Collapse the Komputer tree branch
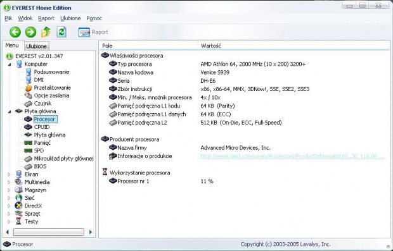This screenshot has height=251, width=393. (10, 64)
